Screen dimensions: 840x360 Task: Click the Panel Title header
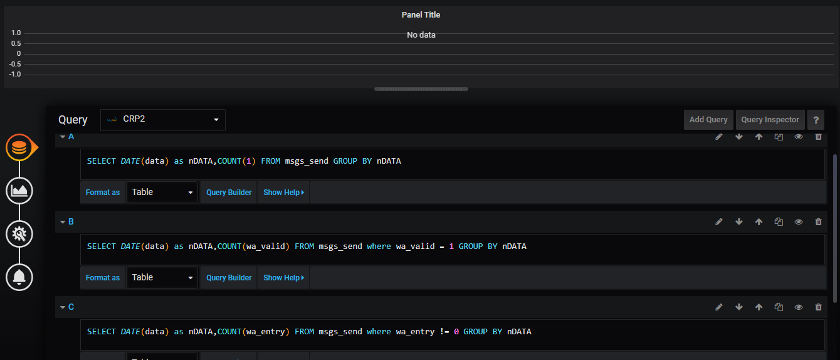coord(421,15)
